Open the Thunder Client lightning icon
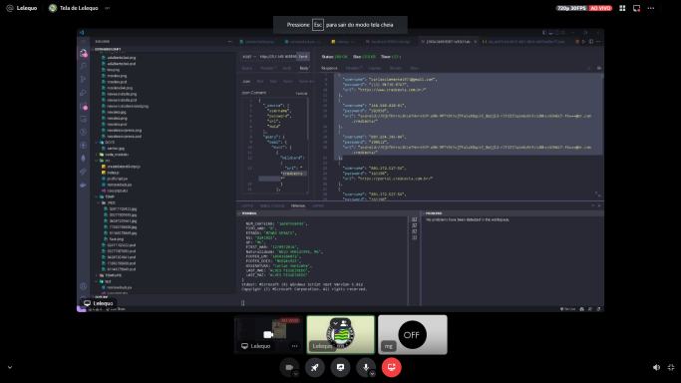 (x=83, y=145)
